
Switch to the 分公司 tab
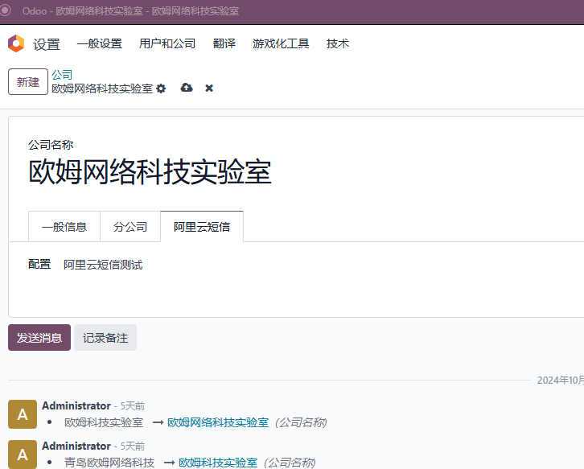[x=130, y=227]
